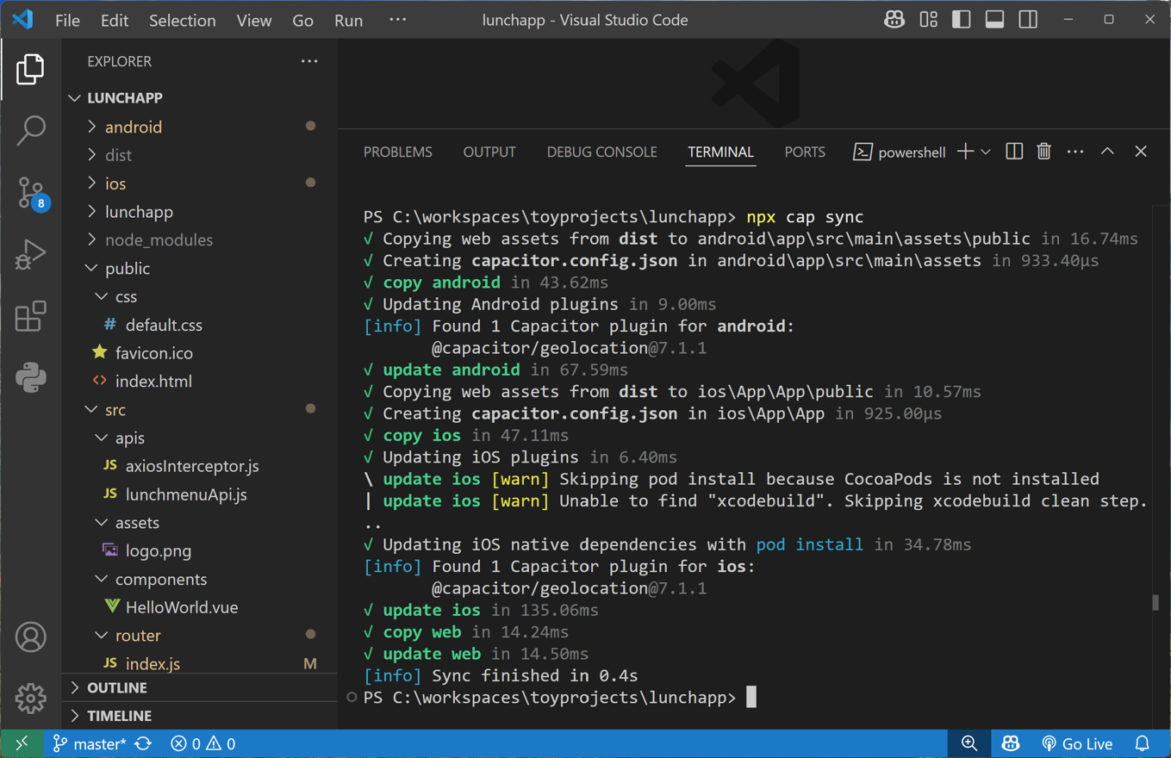Viewport: 1171px width, 758px height.
Task: Expand the dist folder
Action: (x=200, y=155)
